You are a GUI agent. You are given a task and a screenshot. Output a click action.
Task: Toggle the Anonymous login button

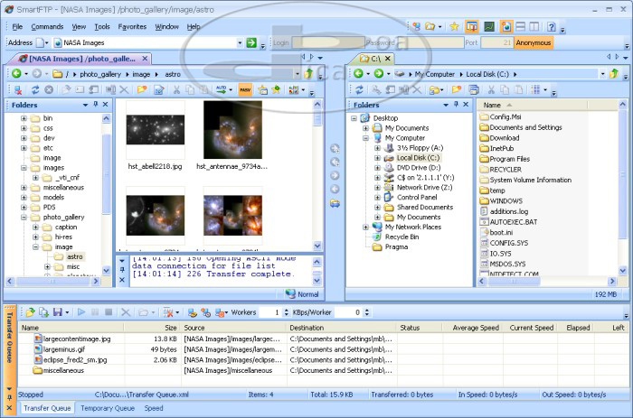point(534,42)
